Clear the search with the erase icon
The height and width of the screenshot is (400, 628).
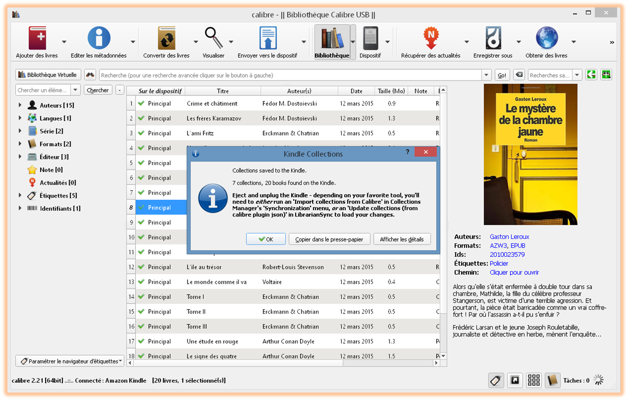pyautogui.click(x=519, y=75)
